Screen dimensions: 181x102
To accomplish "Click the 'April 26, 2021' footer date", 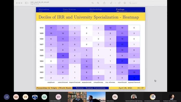I will click(125, 88).
